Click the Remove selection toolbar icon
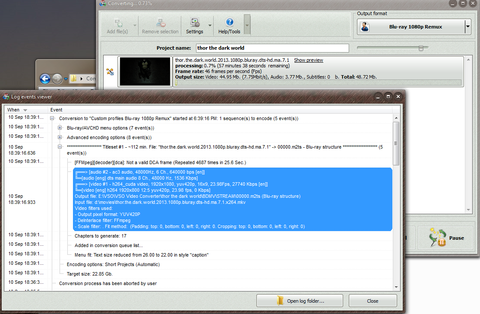Image resolution: width=480 pixels, height=314 pixels. point(161,22)
